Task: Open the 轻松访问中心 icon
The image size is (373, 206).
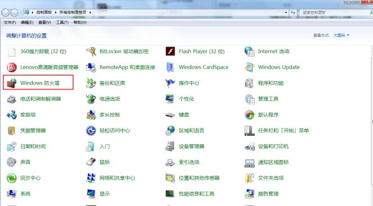Action: click(91, 131)
